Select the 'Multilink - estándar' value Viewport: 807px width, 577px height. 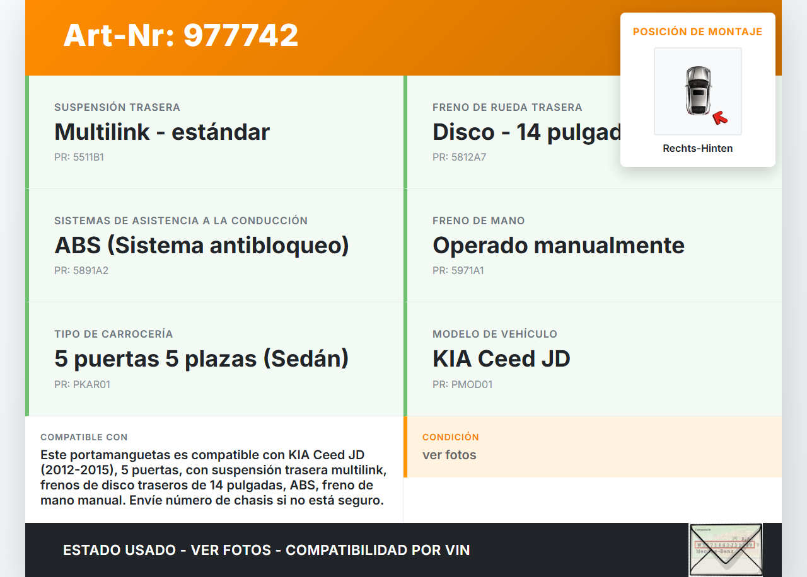[x=162, y=132]
